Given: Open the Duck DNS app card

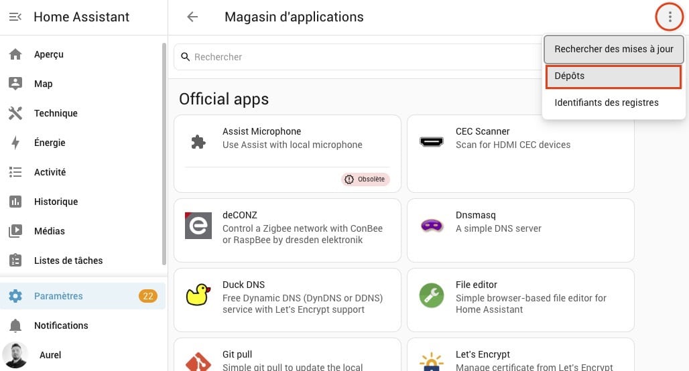Looking at the screenshot, I should click(288, 300).
